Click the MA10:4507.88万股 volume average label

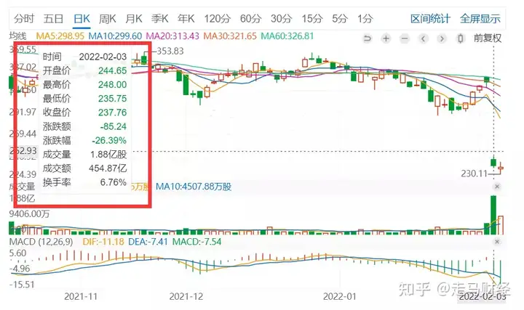point(194,187)
